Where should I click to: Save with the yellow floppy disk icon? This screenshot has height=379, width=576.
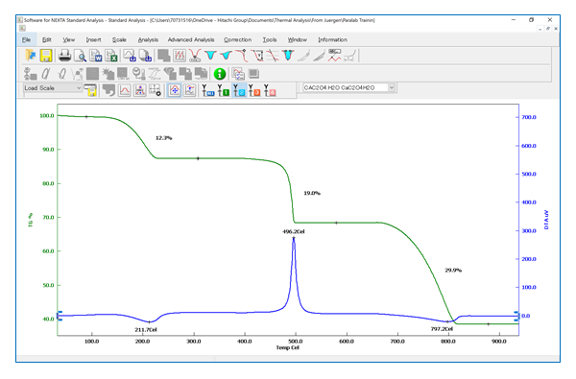[46, 56]
